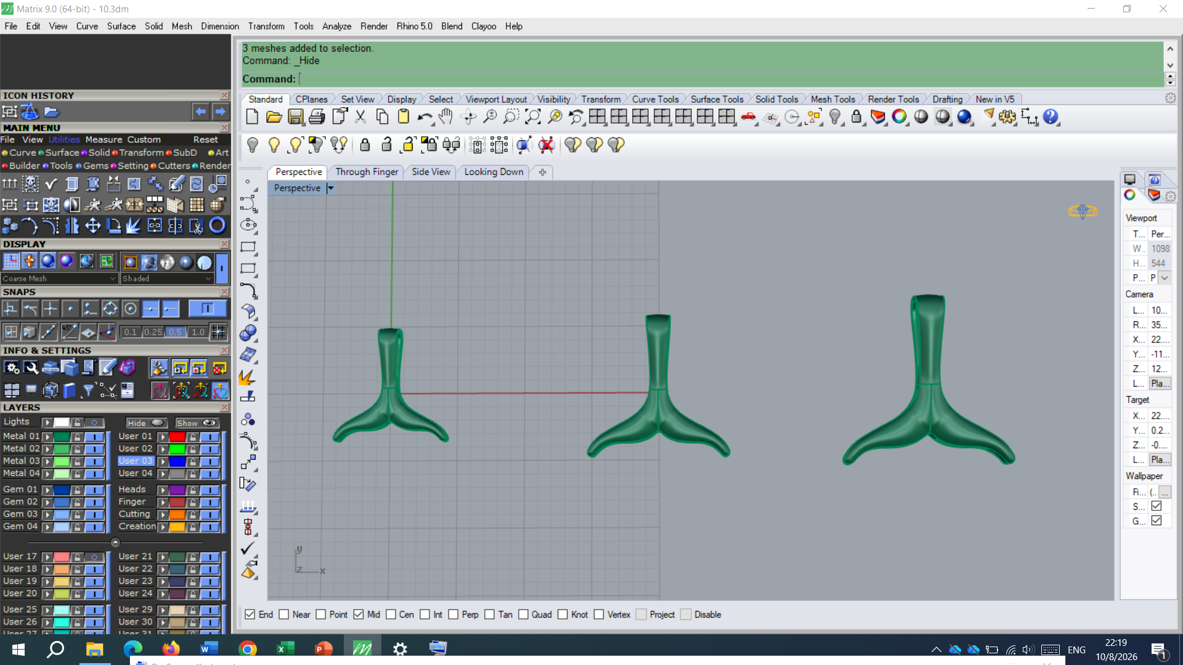
Task: Open the Analyze menu
Action: pyautogui.click(x=336, y=26)
